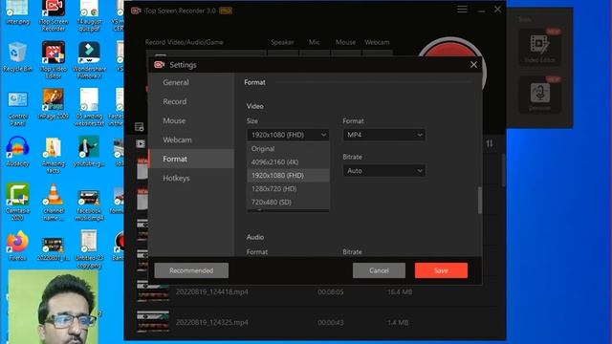Screen dimensions: 612x344
Task: Open the Denoiser tool in side panel
Action: click(x=539, y=95)
